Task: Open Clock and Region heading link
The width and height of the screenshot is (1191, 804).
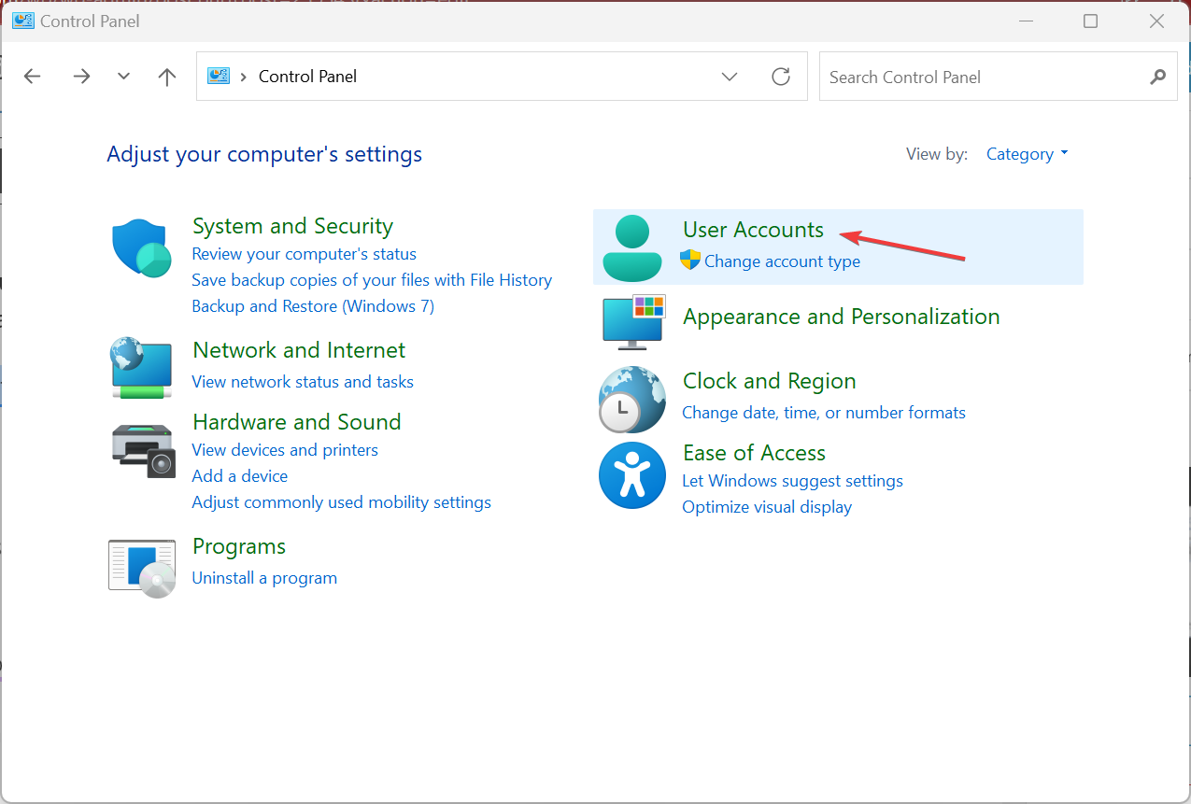Action: (770, 381)
